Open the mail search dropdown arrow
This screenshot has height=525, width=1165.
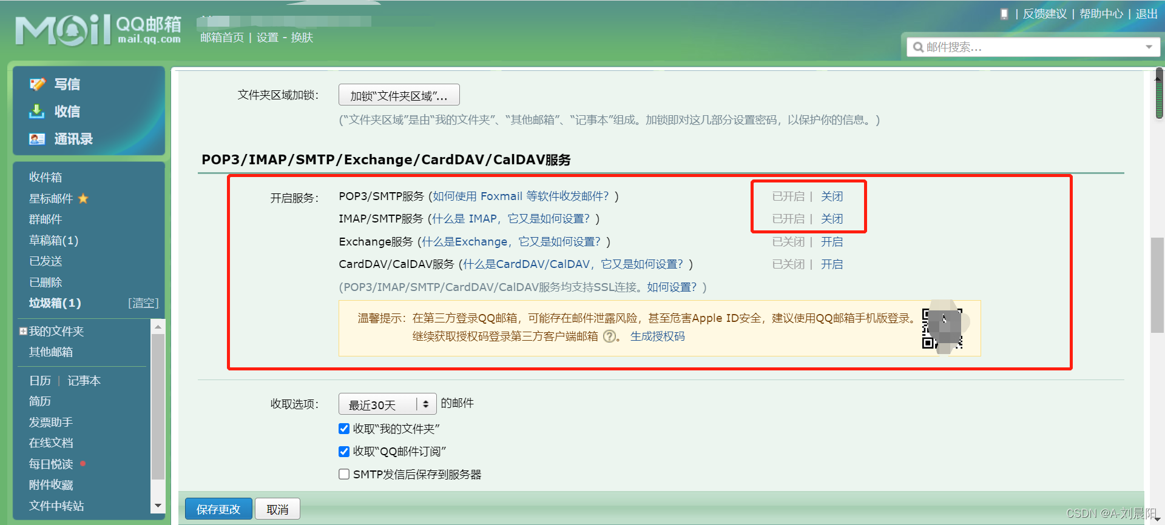pyautogui.click(x=1149, y=47)
